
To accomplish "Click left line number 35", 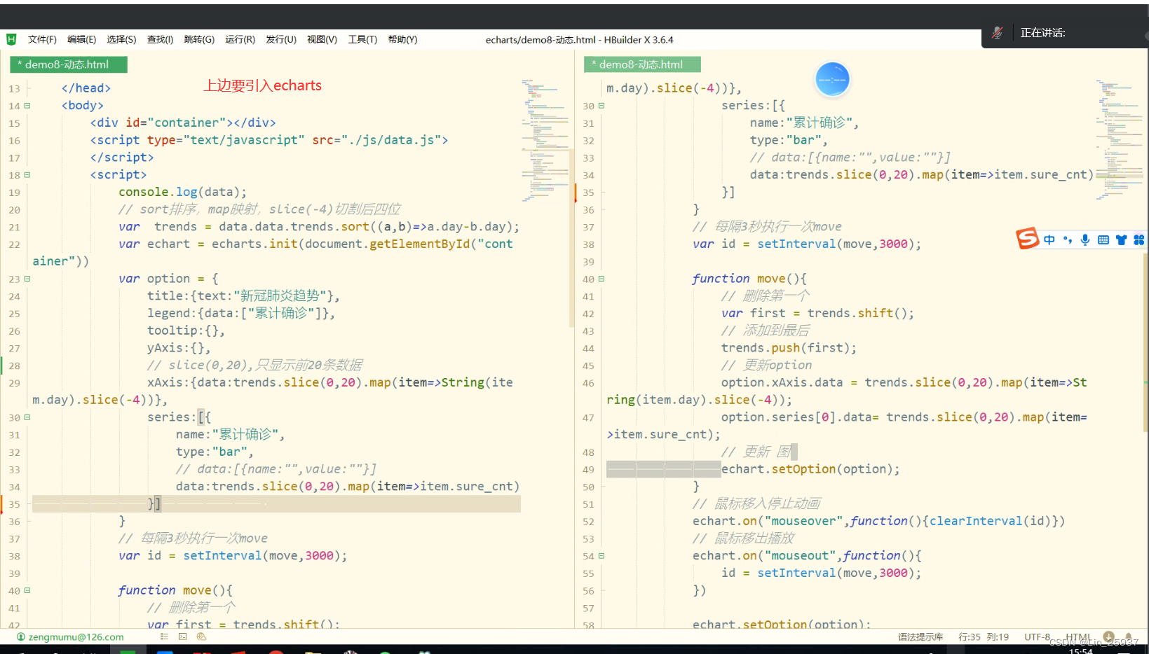I will click(15, 504).
